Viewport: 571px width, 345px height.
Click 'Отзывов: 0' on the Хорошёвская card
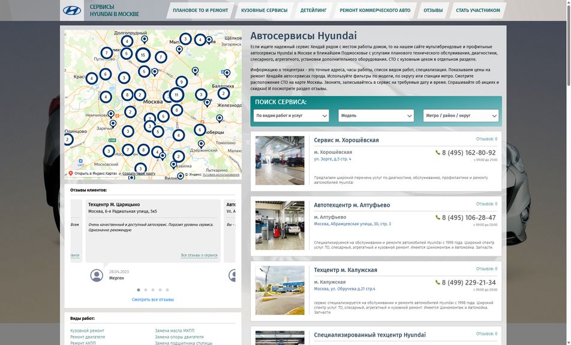tap(486, 139)
